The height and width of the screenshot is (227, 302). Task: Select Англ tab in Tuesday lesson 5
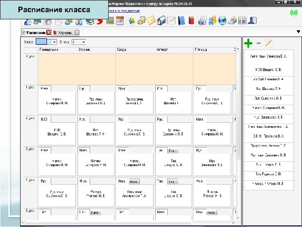[95, 213]
